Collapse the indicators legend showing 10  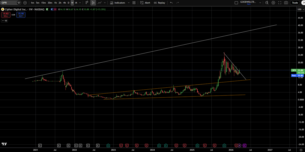[5, 21]
